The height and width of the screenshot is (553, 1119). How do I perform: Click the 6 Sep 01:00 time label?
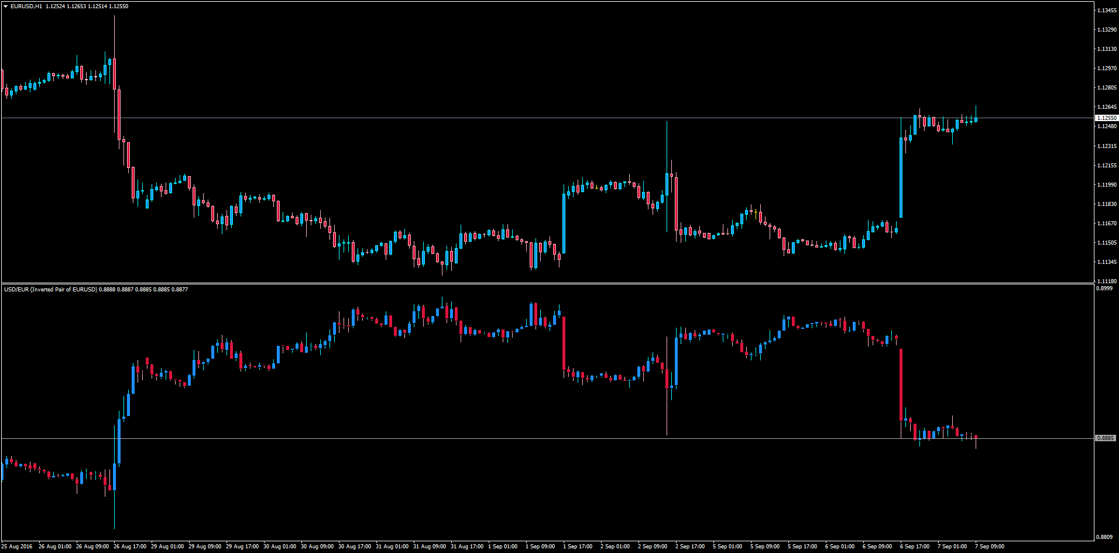(840, 547)
